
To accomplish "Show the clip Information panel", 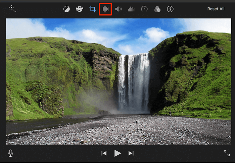I will tap(170, 9).
